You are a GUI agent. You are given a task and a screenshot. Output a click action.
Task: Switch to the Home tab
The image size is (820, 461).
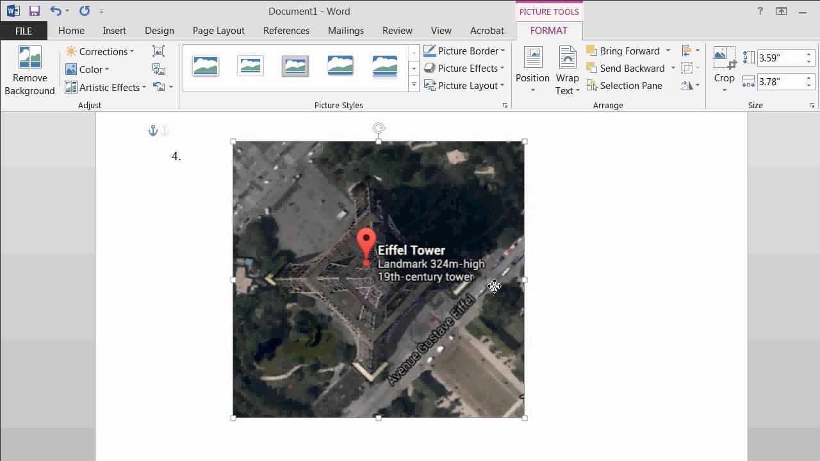tap(71, 30)
